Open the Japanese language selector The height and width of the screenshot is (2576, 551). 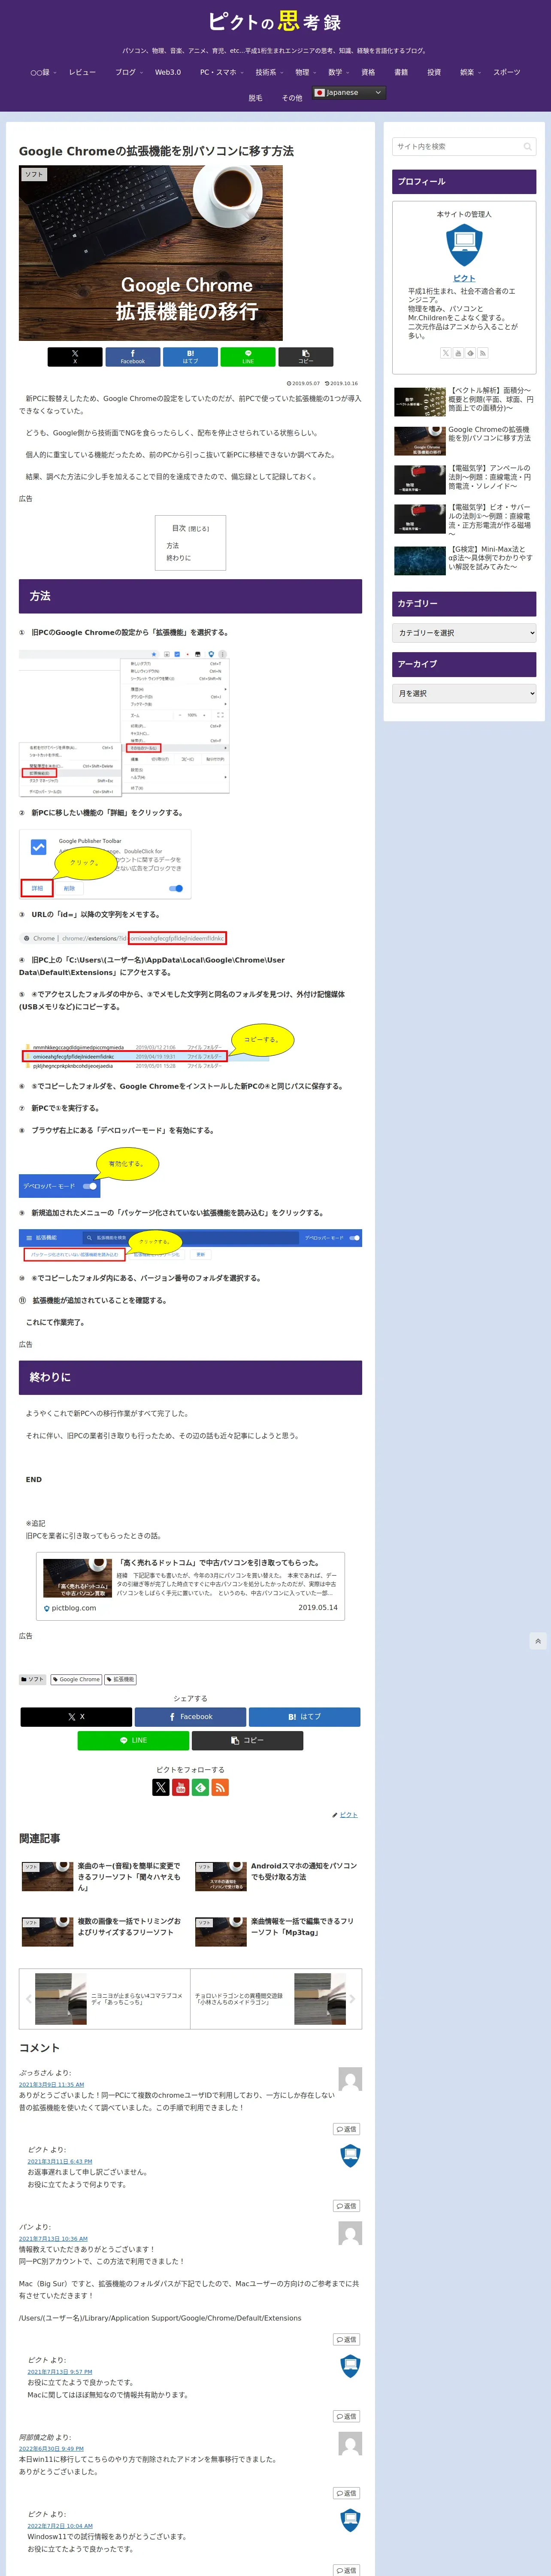point(349,93)
